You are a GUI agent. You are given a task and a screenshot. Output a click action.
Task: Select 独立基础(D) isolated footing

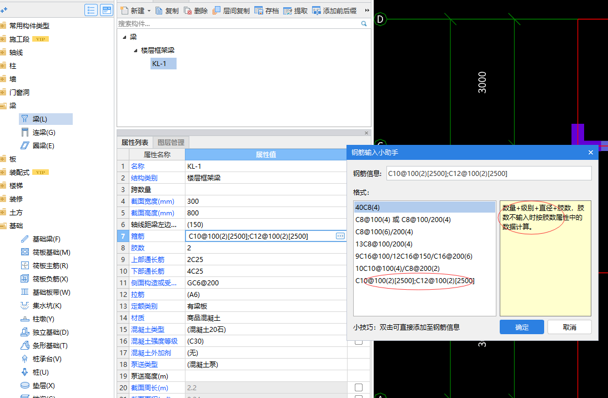click(44, 332)
